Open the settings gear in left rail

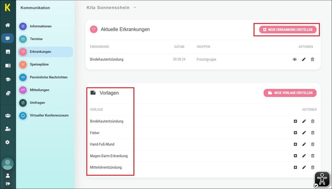(7, 142)
